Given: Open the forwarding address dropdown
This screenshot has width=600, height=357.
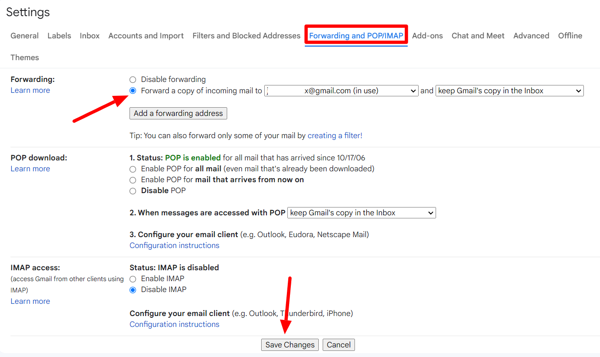Looking at the screenshot, I should pos(341,91).
